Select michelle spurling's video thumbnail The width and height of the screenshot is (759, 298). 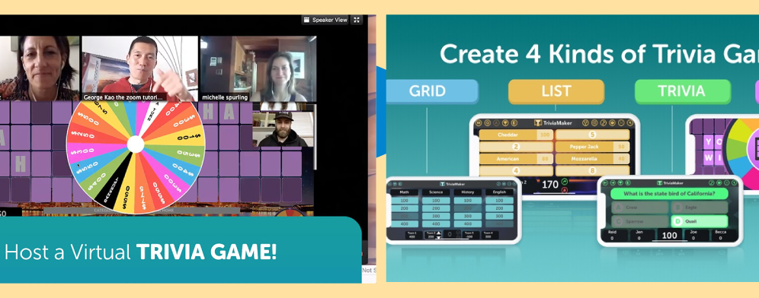click(x=258, y=68)
